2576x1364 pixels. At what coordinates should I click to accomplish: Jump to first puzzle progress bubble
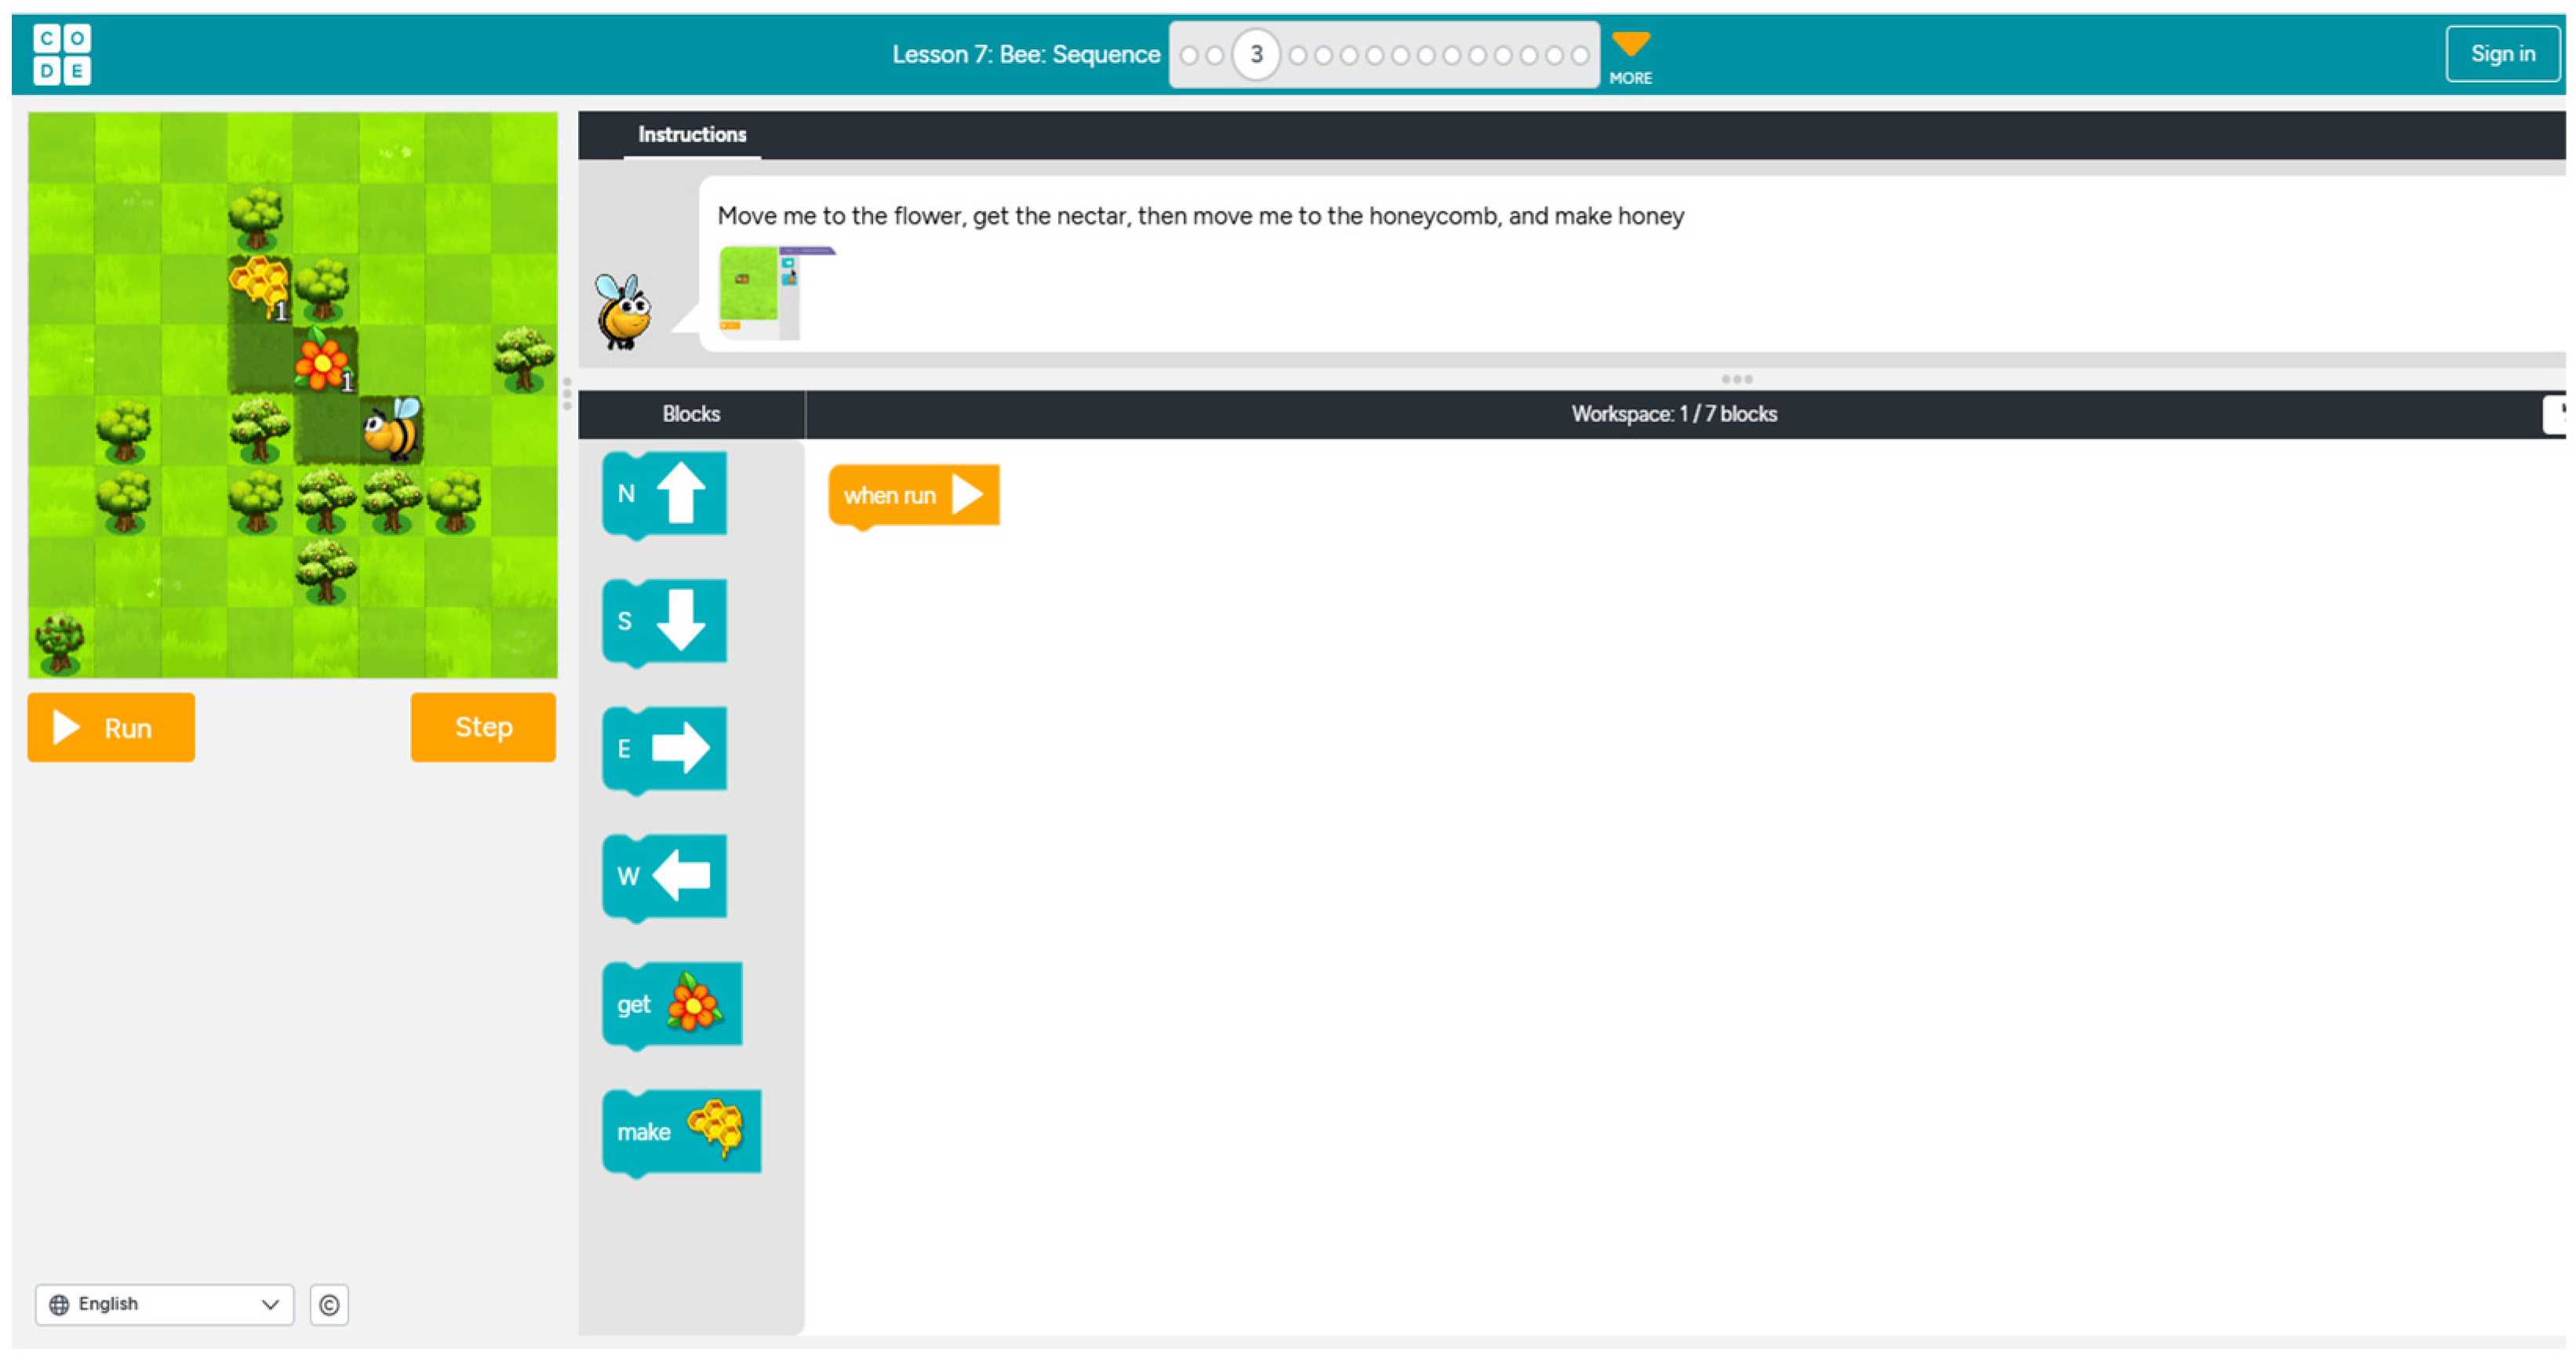pos(1189,56)
